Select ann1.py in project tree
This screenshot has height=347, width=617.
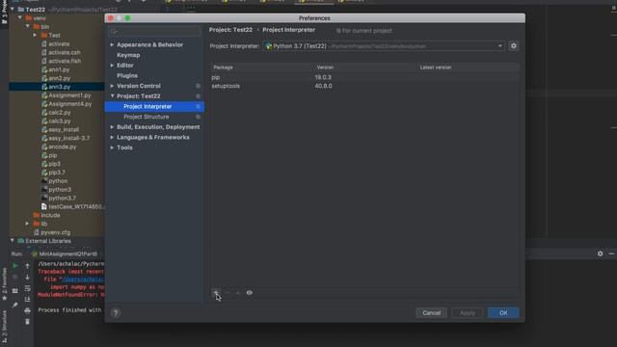(59, 69)
